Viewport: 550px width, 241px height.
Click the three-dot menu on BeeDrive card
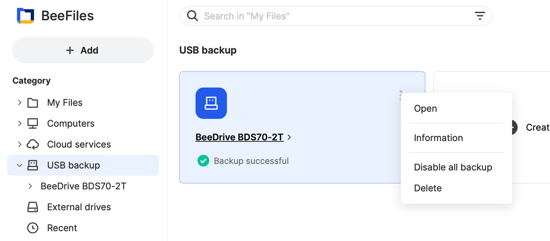[401, 95]
